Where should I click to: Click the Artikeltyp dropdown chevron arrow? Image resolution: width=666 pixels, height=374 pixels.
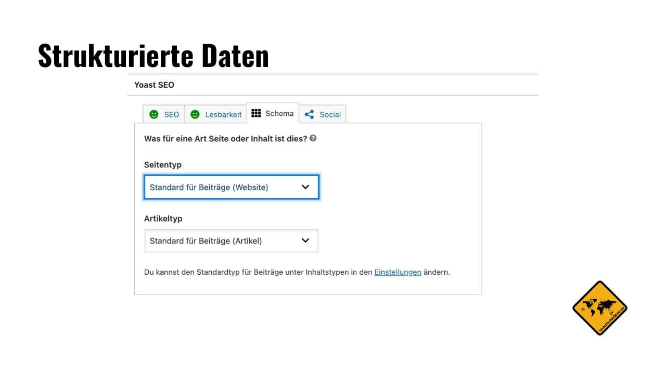coord(305,241)
